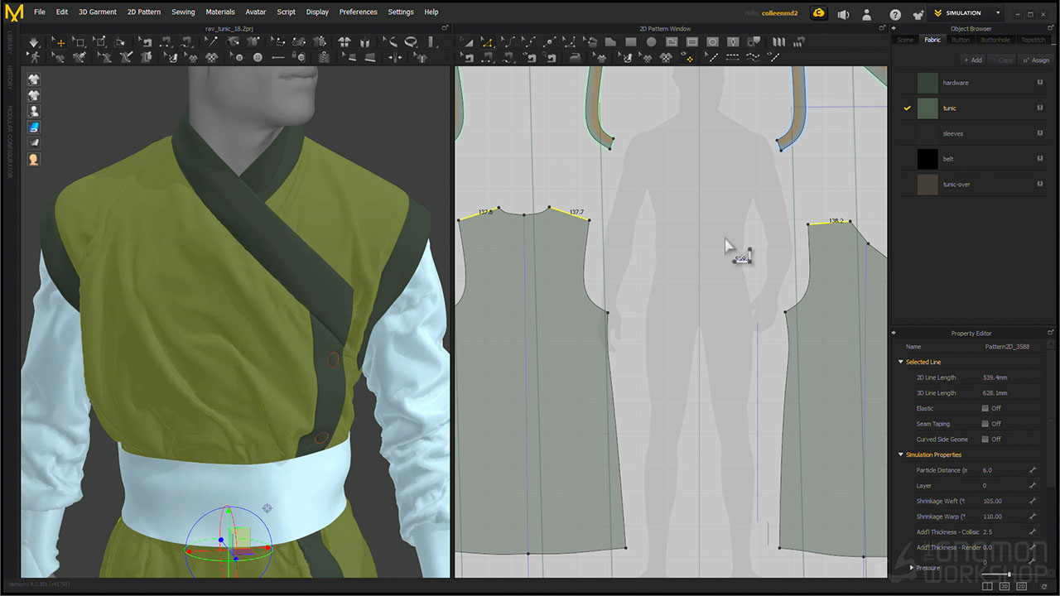Open the Help question mark icon
1060x596 pixels.
pos(895,14)
